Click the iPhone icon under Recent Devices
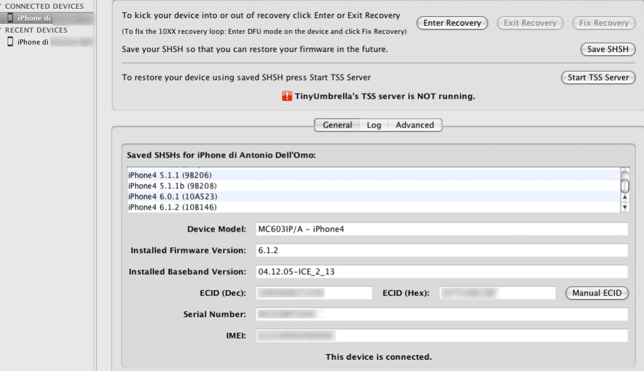Image resolution: width=644 pixels, height=371 pixels. (11, 42)
